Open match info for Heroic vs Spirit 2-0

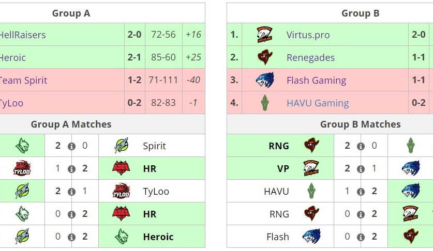(72, 146)
